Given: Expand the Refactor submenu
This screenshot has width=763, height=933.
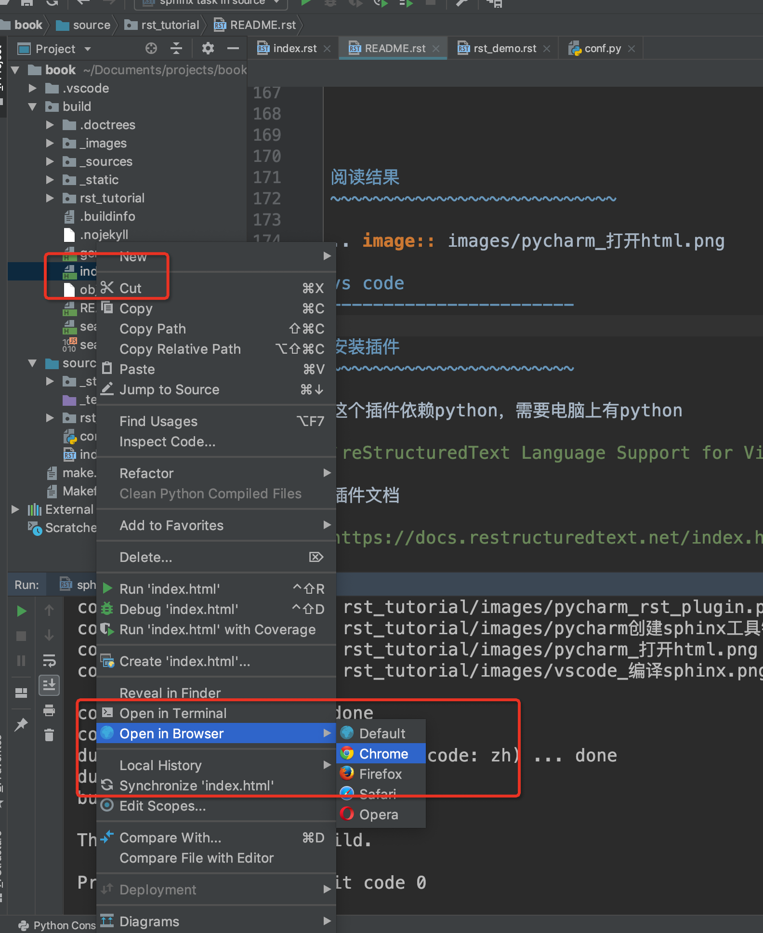Looking at the screenshot, I should tap(216, 473).
